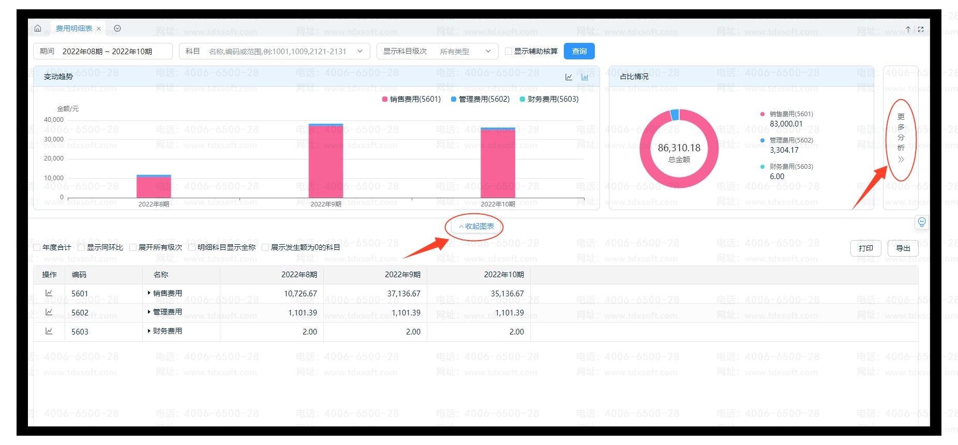Click the fullscreen icon at top right
This screenshot has height=445, width=958.
(x=921, y=29)
